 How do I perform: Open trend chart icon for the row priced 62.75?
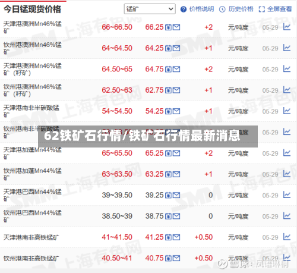pyautogui.click(x=287, y=90)
